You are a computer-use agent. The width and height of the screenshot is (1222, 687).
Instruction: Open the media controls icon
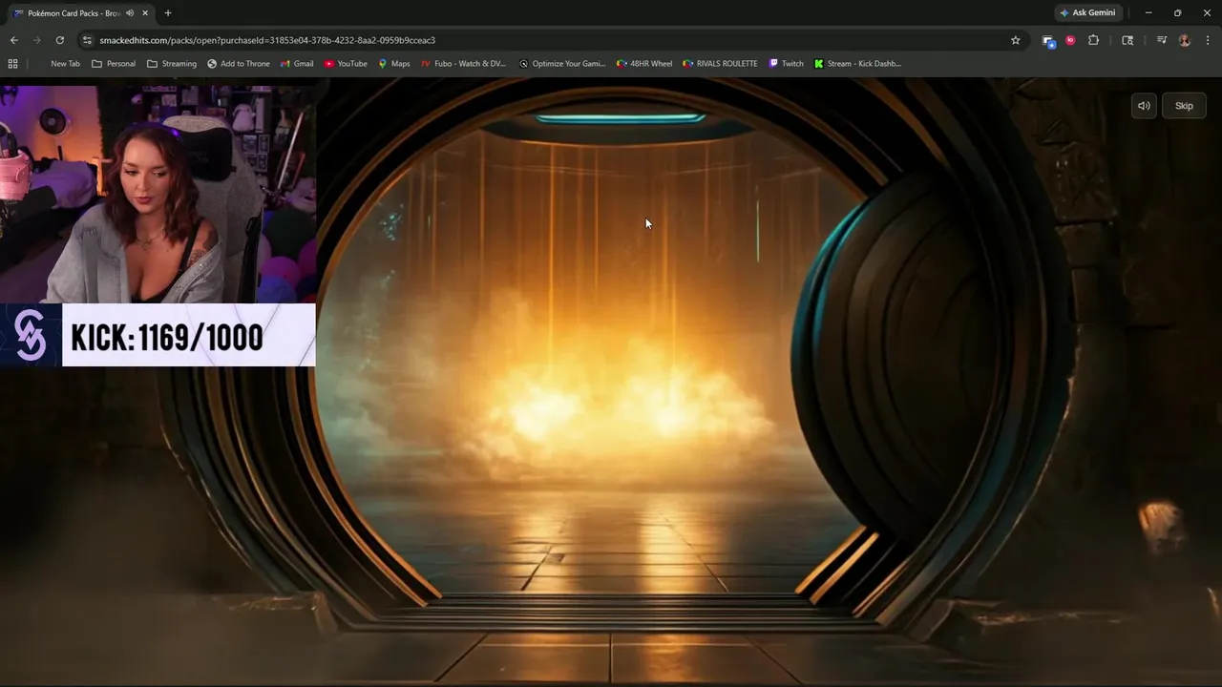1162,40
